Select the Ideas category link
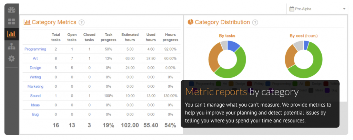Viewport: 353px width, 140px height. [x=35, y=105]
